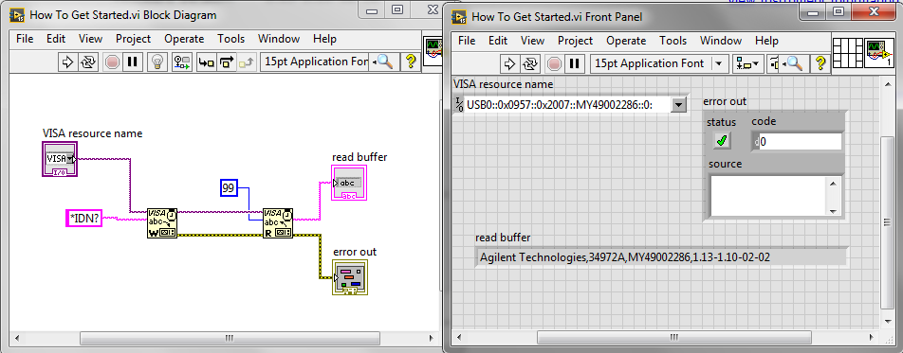
Task: Click status checkmark indicator in error out
Action: (721, 140)
